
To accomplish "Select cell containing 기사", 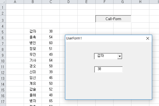I will [x=33, y=60].
